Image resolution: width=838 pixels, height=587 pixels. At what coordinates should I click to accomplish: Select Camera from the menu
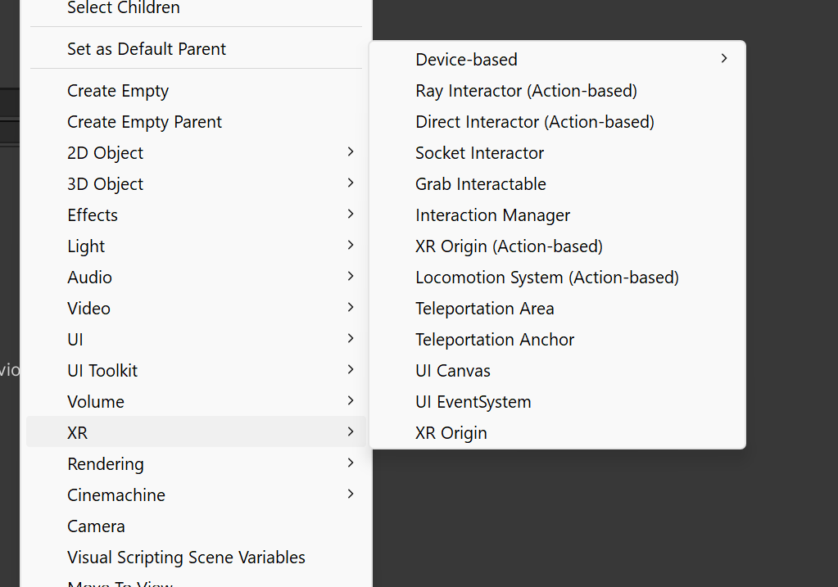point(96,526)
